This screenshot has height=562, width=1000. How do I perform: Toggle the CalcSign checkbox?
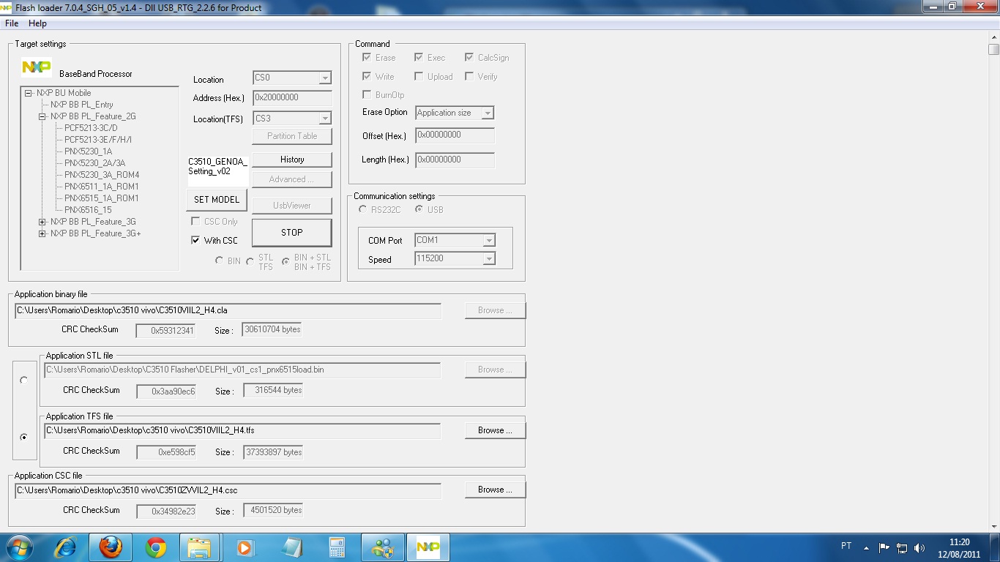coord(469,57)
